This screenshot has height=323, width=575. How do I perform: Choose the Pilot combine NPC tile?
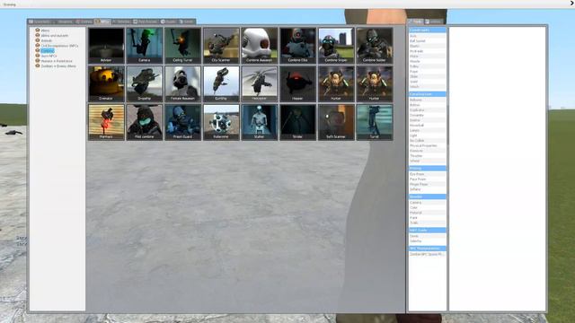[x=145, y=122]
